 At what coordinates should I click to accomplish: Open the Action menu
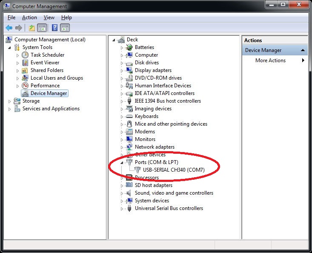(x=29, y=17)
